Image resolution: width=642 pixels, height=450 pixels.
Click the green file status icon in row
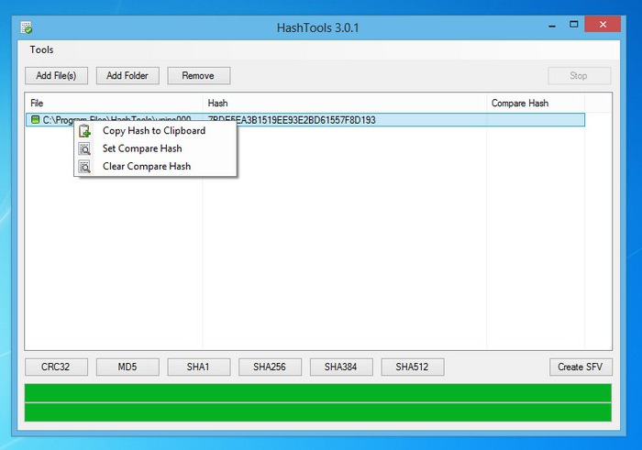click(35, 119)
